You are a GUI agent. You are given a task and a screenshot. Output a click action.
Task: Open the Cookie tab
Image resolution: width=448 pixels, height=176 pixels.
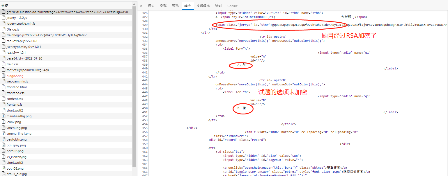click(232, 6)
